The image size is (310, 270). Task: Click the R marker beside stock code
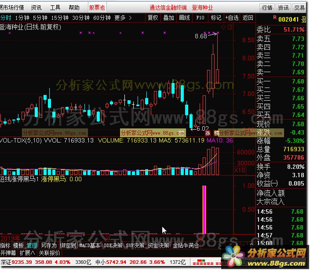point(275,18)
